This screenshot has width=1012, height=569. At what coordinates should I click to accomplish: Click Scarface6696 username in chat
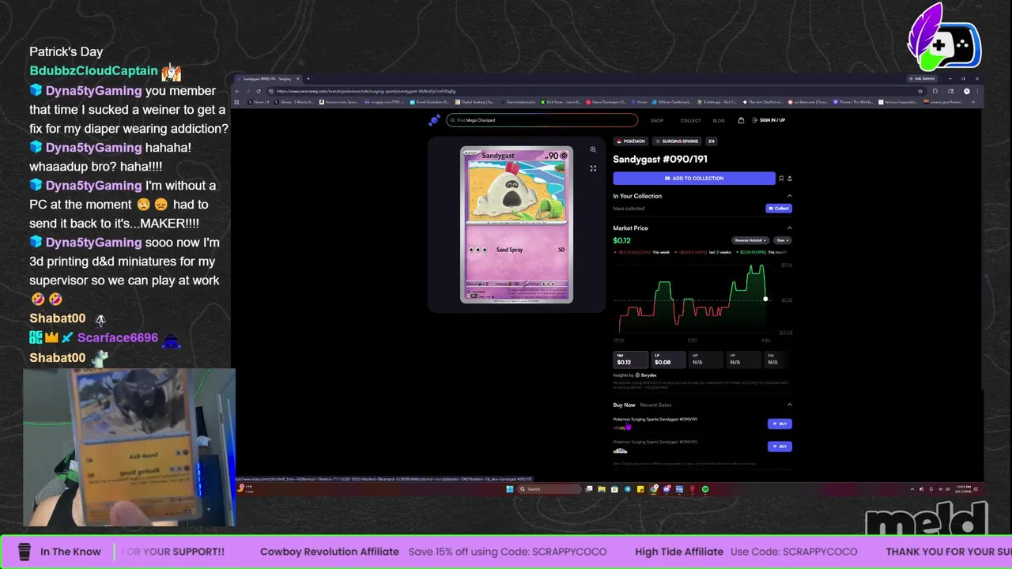point(118,337)
